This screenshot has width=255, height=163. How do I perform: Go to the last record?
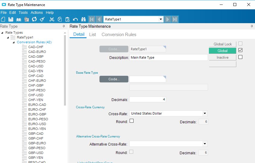(x=175, y=19)
